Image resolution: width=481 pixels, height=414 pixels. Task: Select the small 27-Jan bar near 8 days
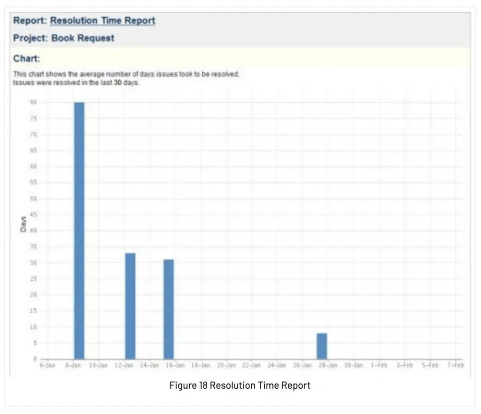click(322, 346)
